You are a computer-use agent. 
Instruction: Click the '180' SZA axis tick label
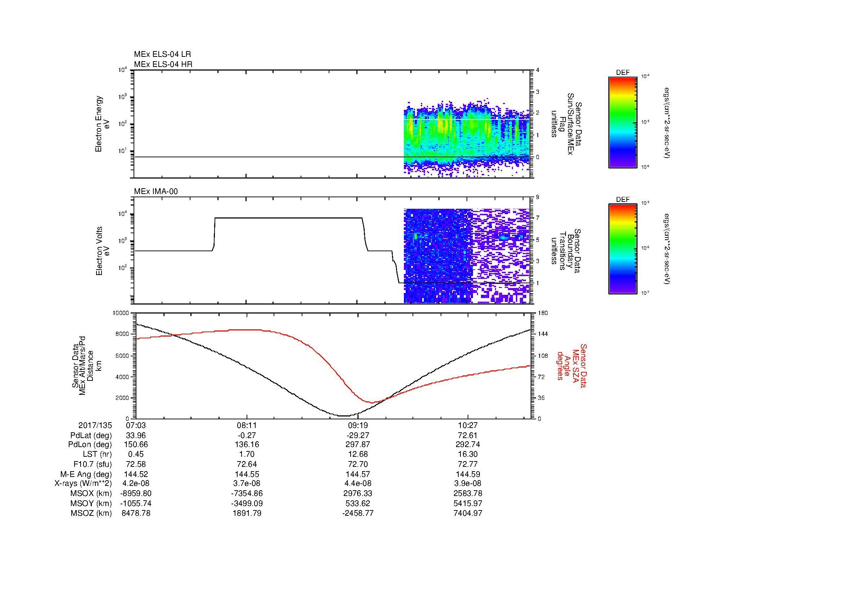tap(543, 313)
